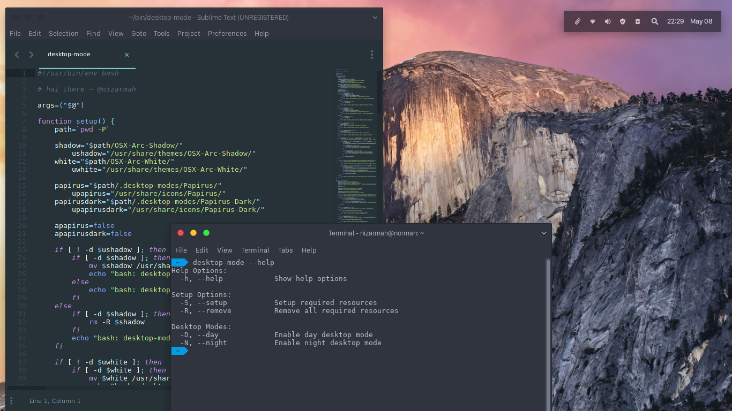
Task: Open the Terminal menu in Terminal window
Action: (x=255, y=250)
